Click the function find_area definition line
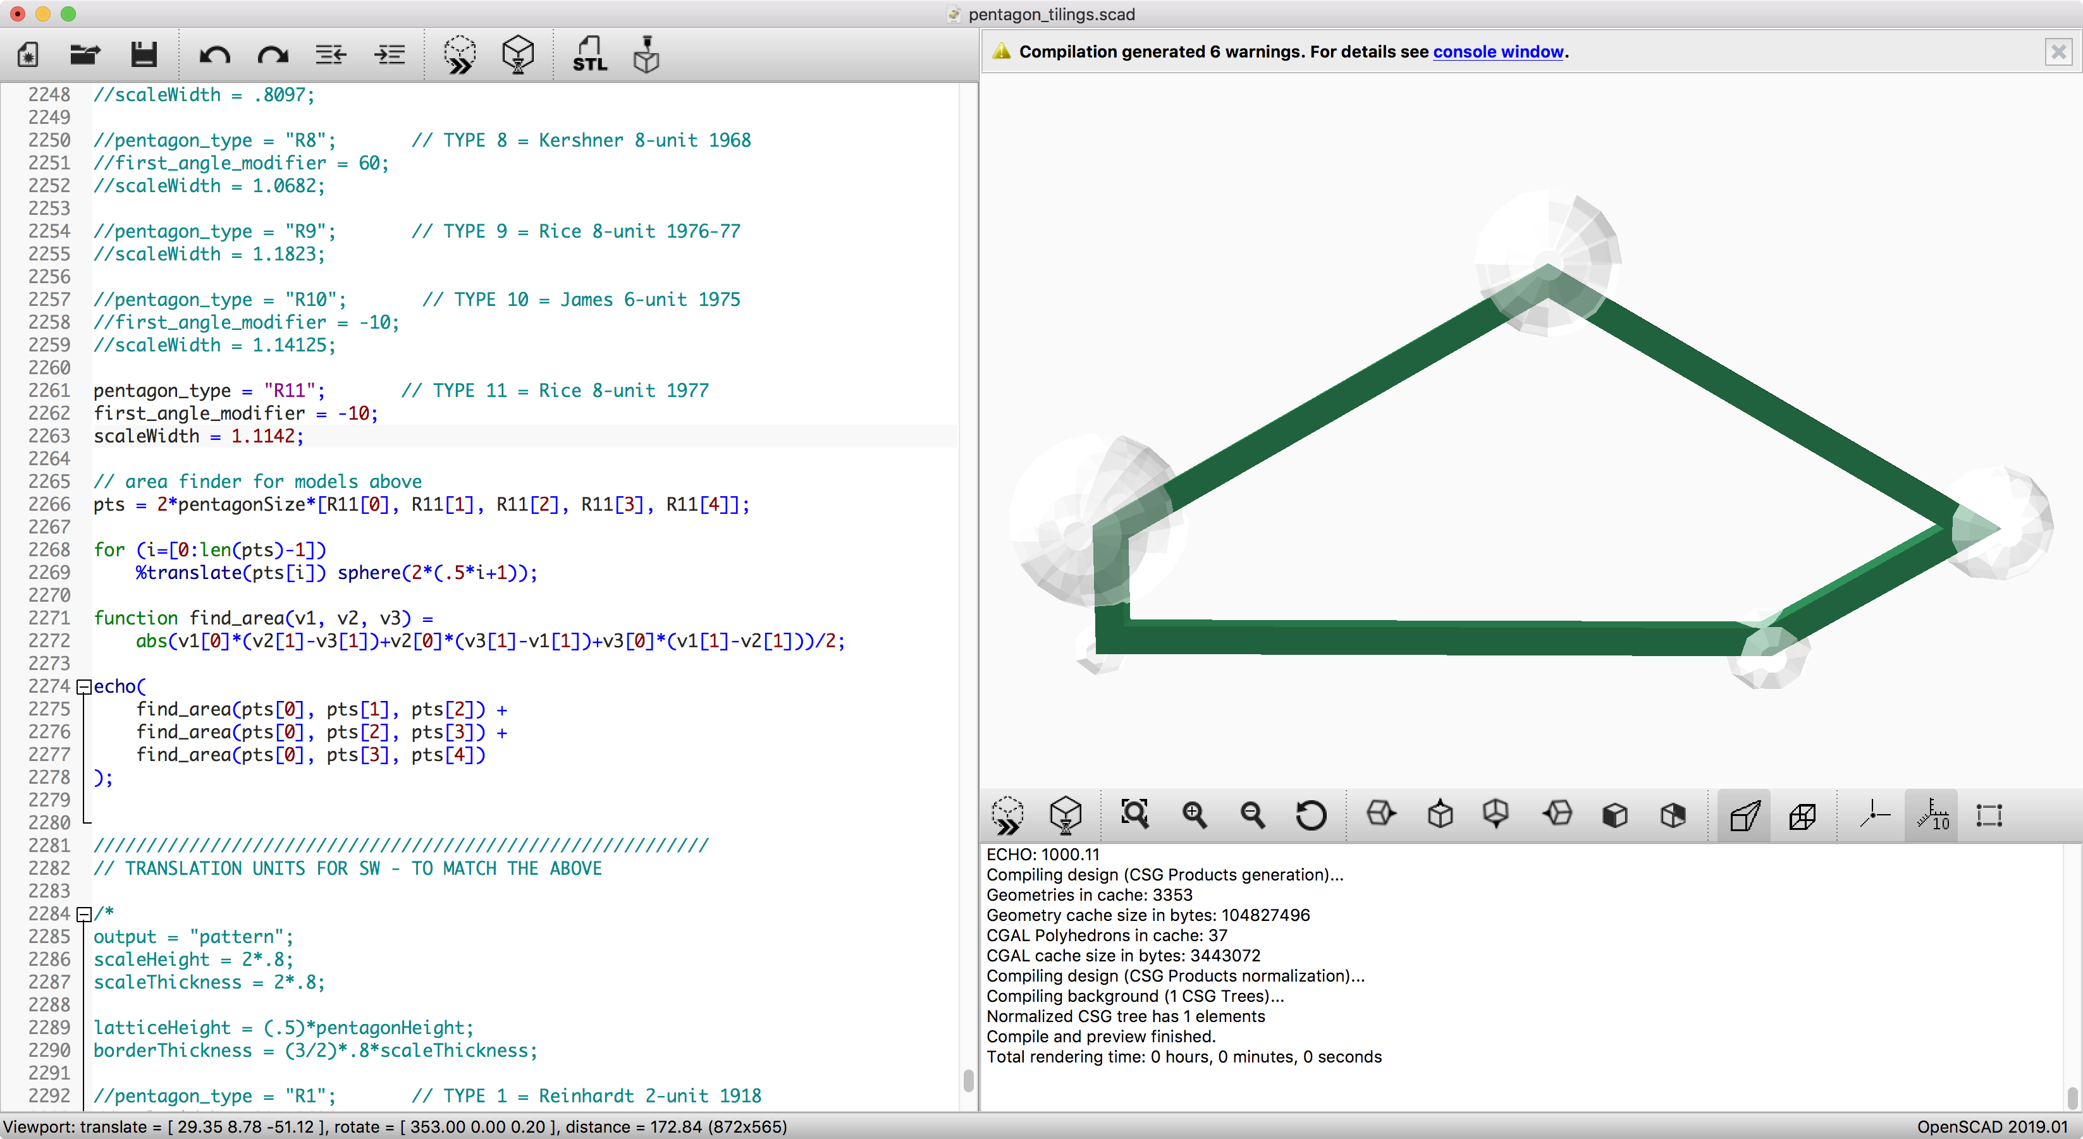The image size is (2083, 1139). (x=263, y=618)
